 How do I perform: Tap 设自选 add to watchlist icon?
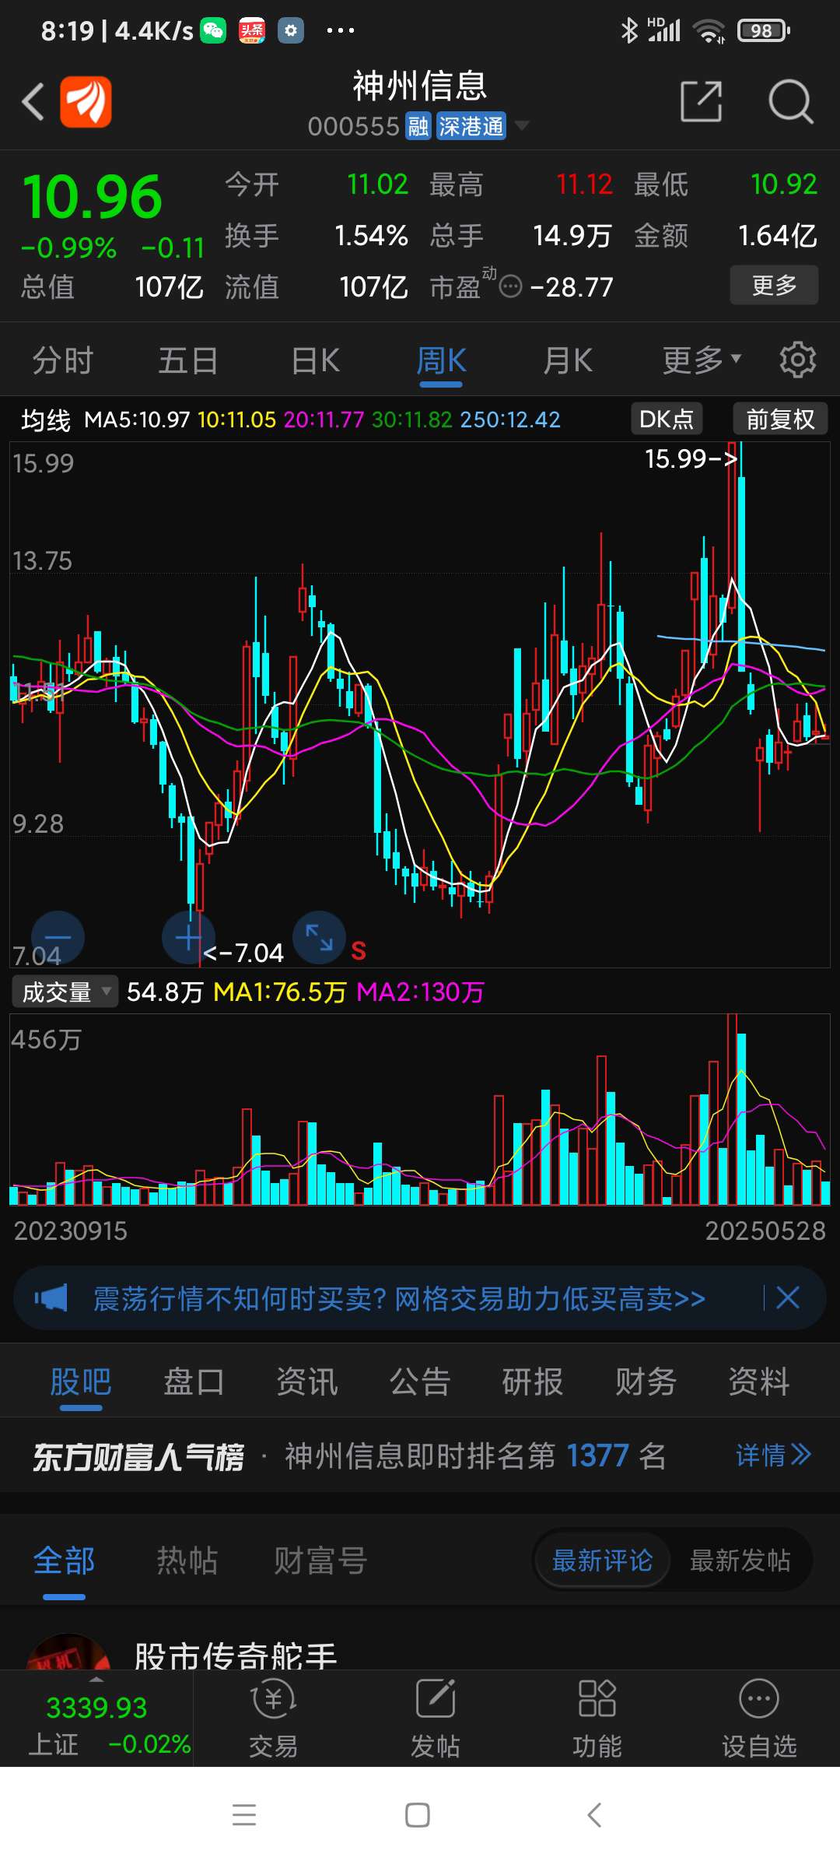pos(759,1719)
